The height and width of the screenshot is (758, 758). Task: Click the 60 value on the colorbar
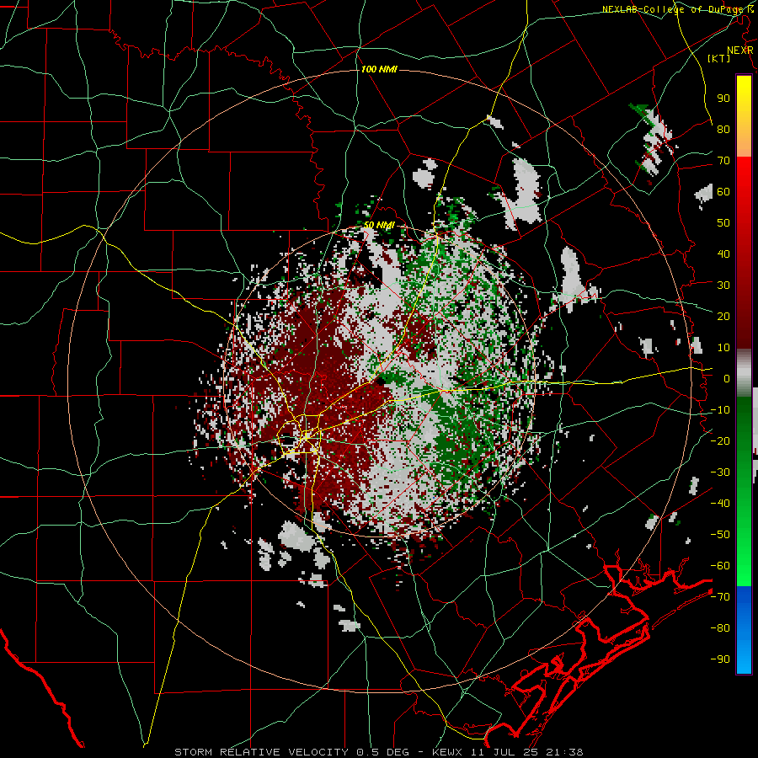click(723, 192)
